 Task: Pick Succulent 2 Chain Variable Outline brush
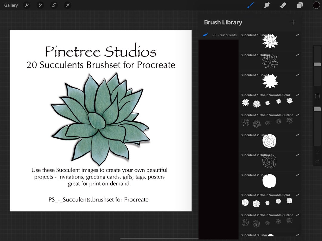pos(270,221)
